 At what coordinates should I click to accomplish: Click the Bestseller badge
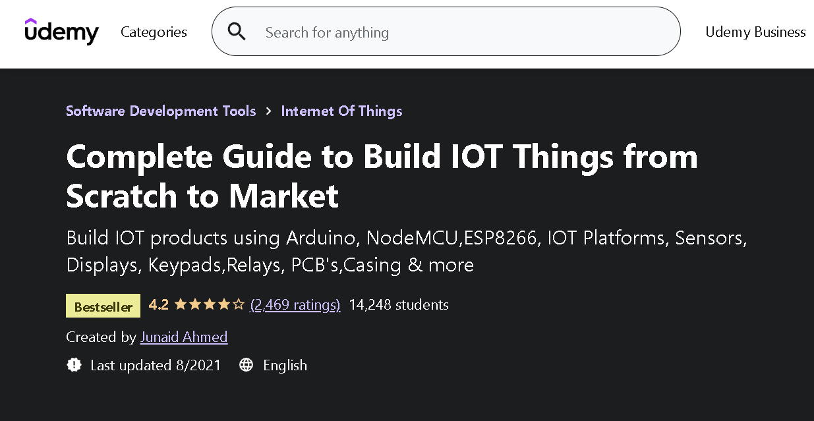pyautogui.click(x=103, y=306)
